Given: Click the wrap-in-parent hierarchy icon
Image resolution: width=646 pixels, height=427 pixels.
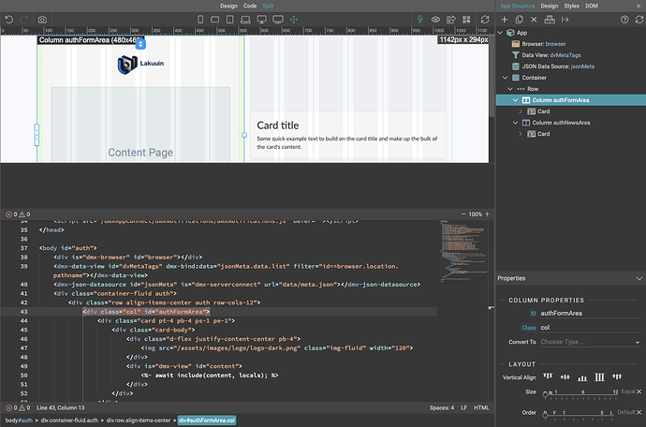Looking at the screenshot, I should [x=550, y=20].
